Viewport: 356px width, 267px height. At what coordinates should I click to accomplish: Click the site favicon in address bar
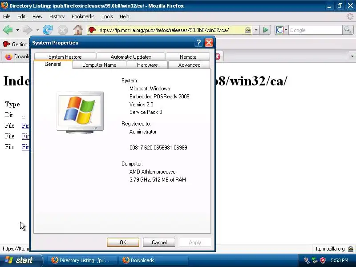coord(92,30)
